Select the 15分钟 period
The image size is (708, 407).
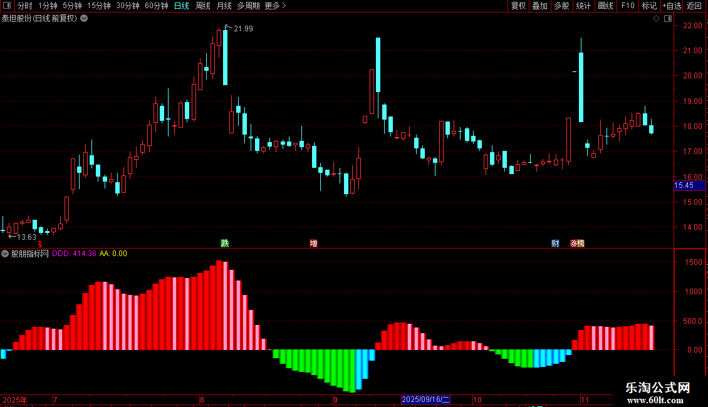point(99,6)
